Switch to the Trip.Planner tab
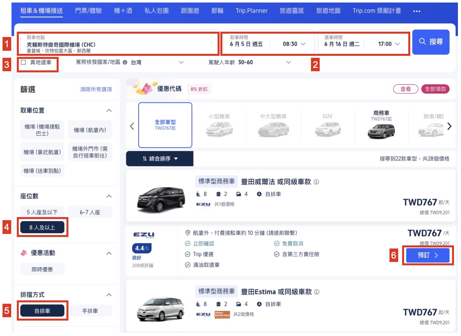The image size is (461, 336). click(x=251, y=11)
